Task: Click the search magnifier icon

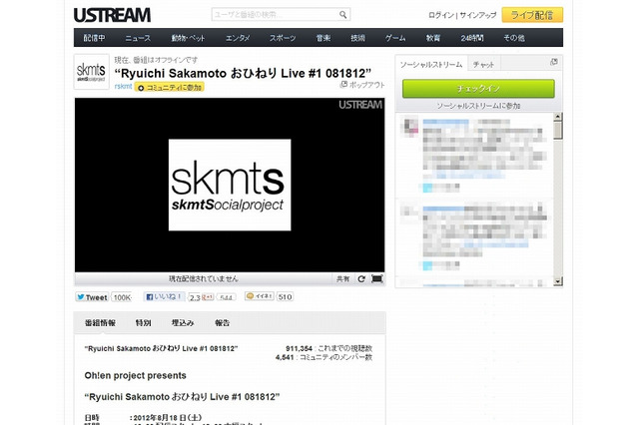Action: coord(343,15)
